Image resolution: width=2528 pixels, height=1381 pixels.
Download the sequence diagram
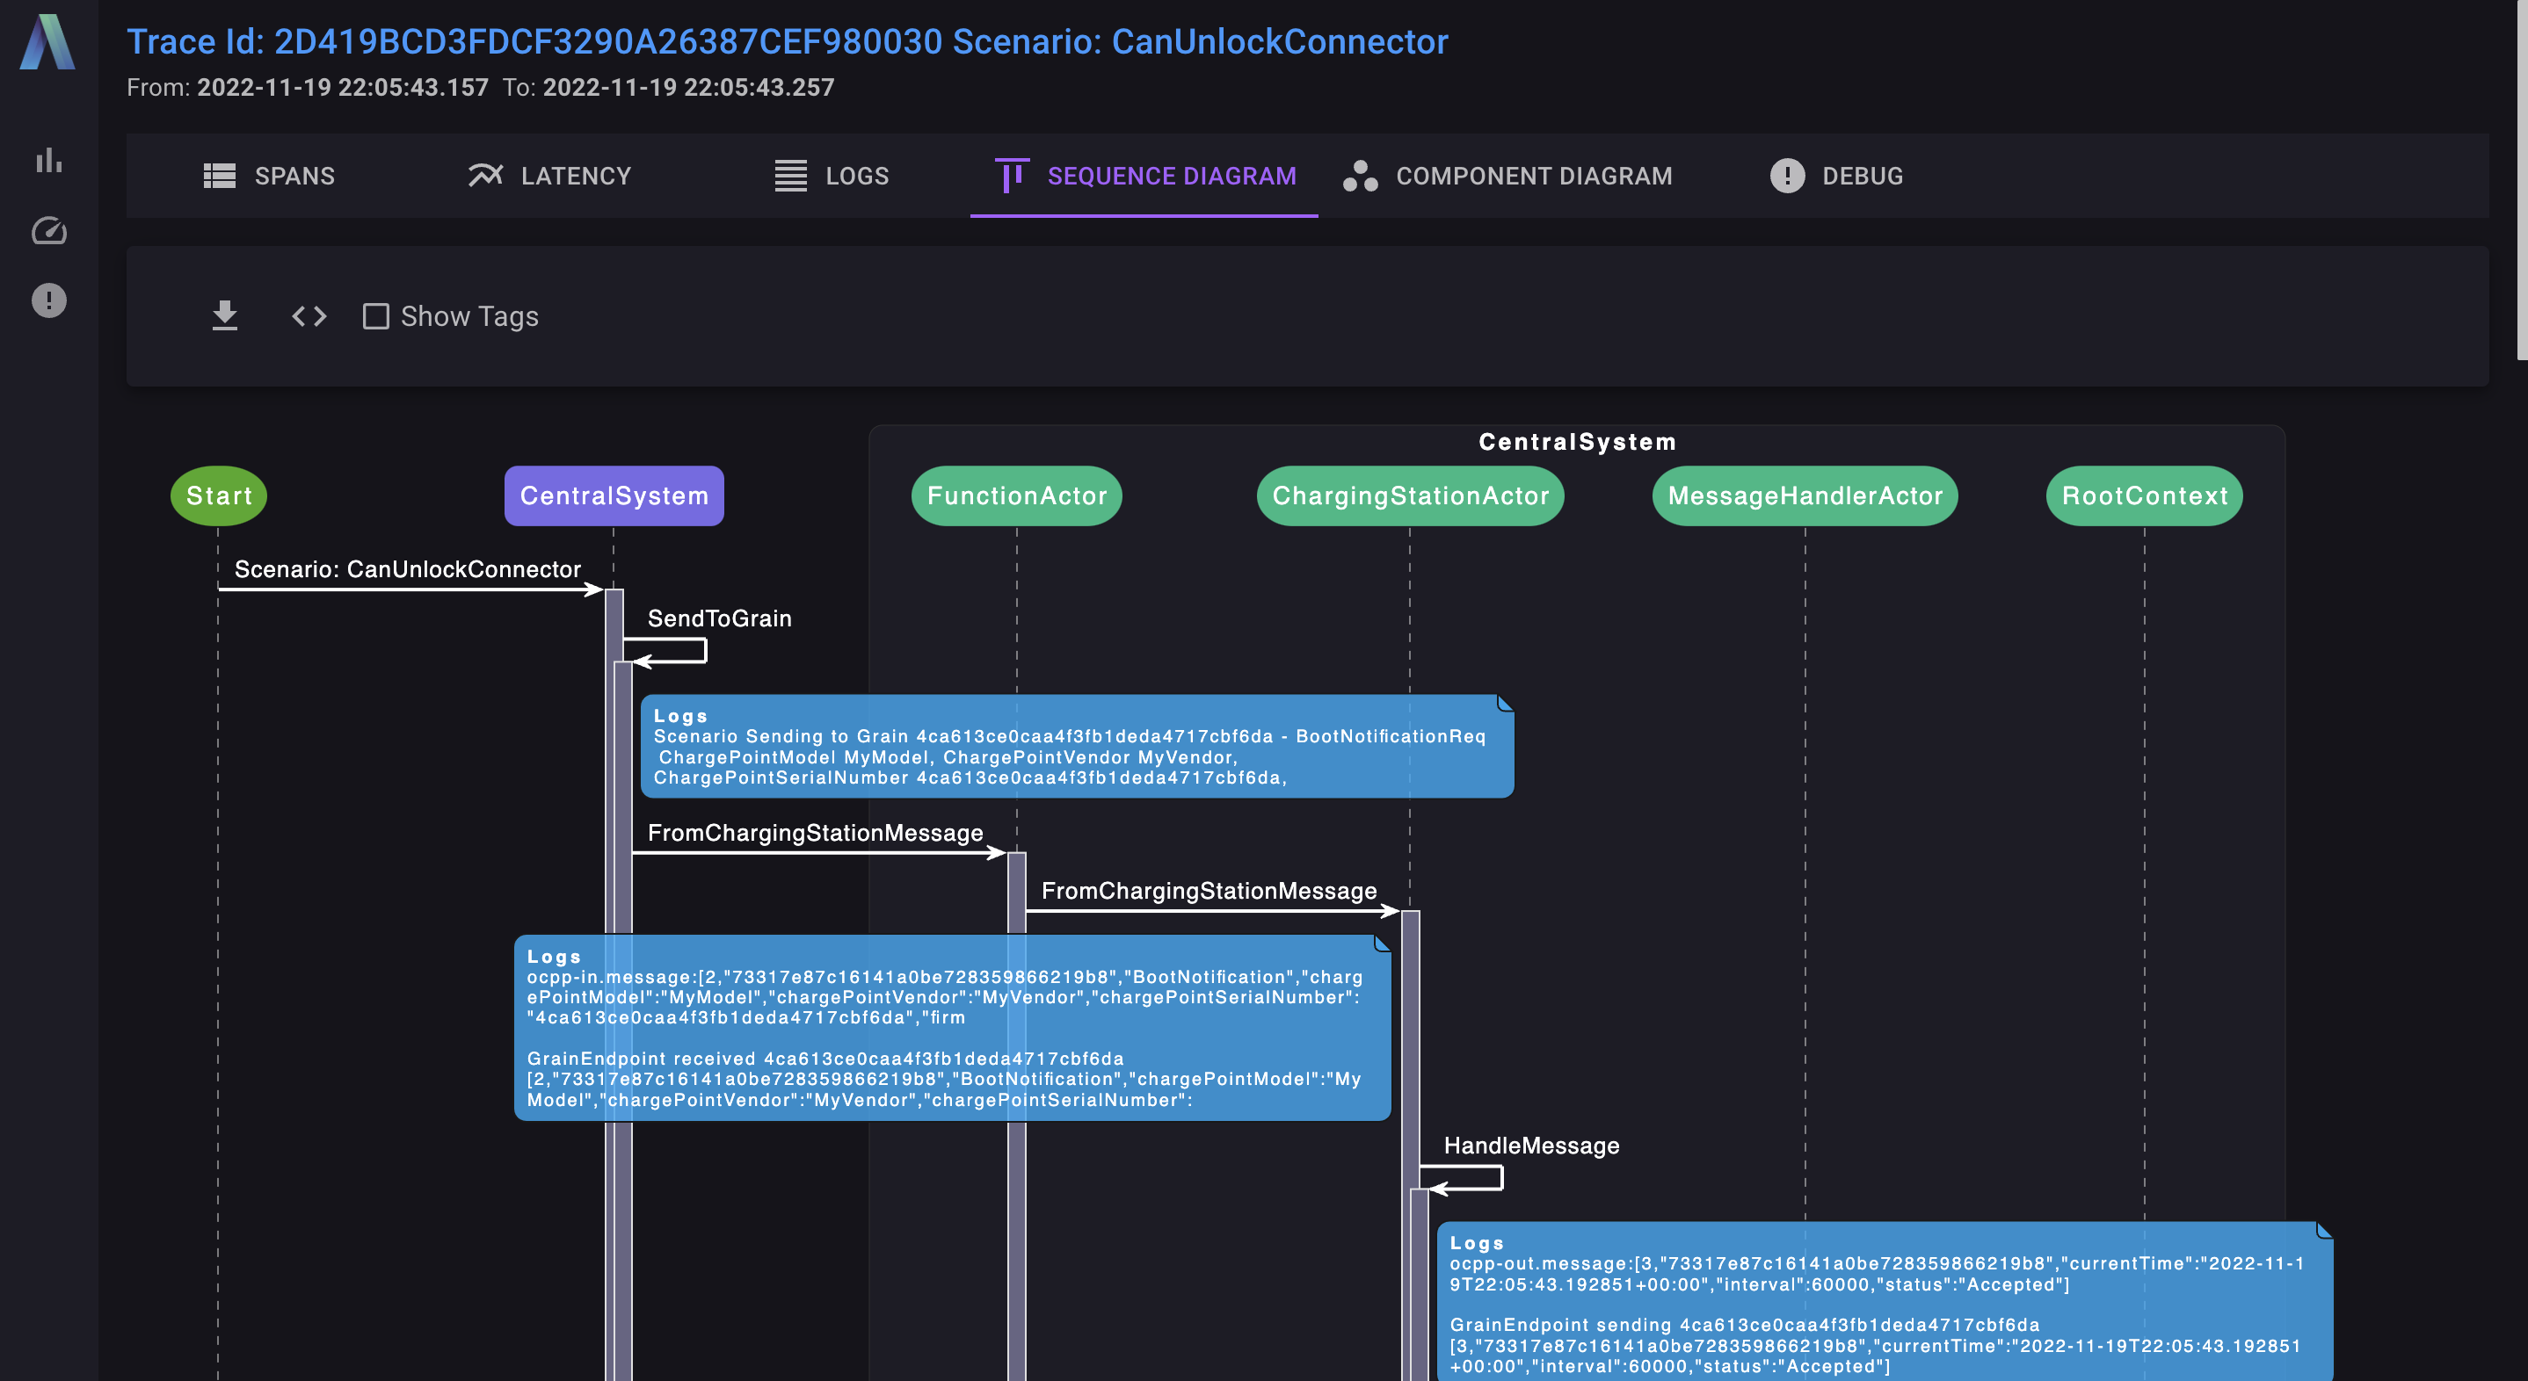click(x=225, y=316)
